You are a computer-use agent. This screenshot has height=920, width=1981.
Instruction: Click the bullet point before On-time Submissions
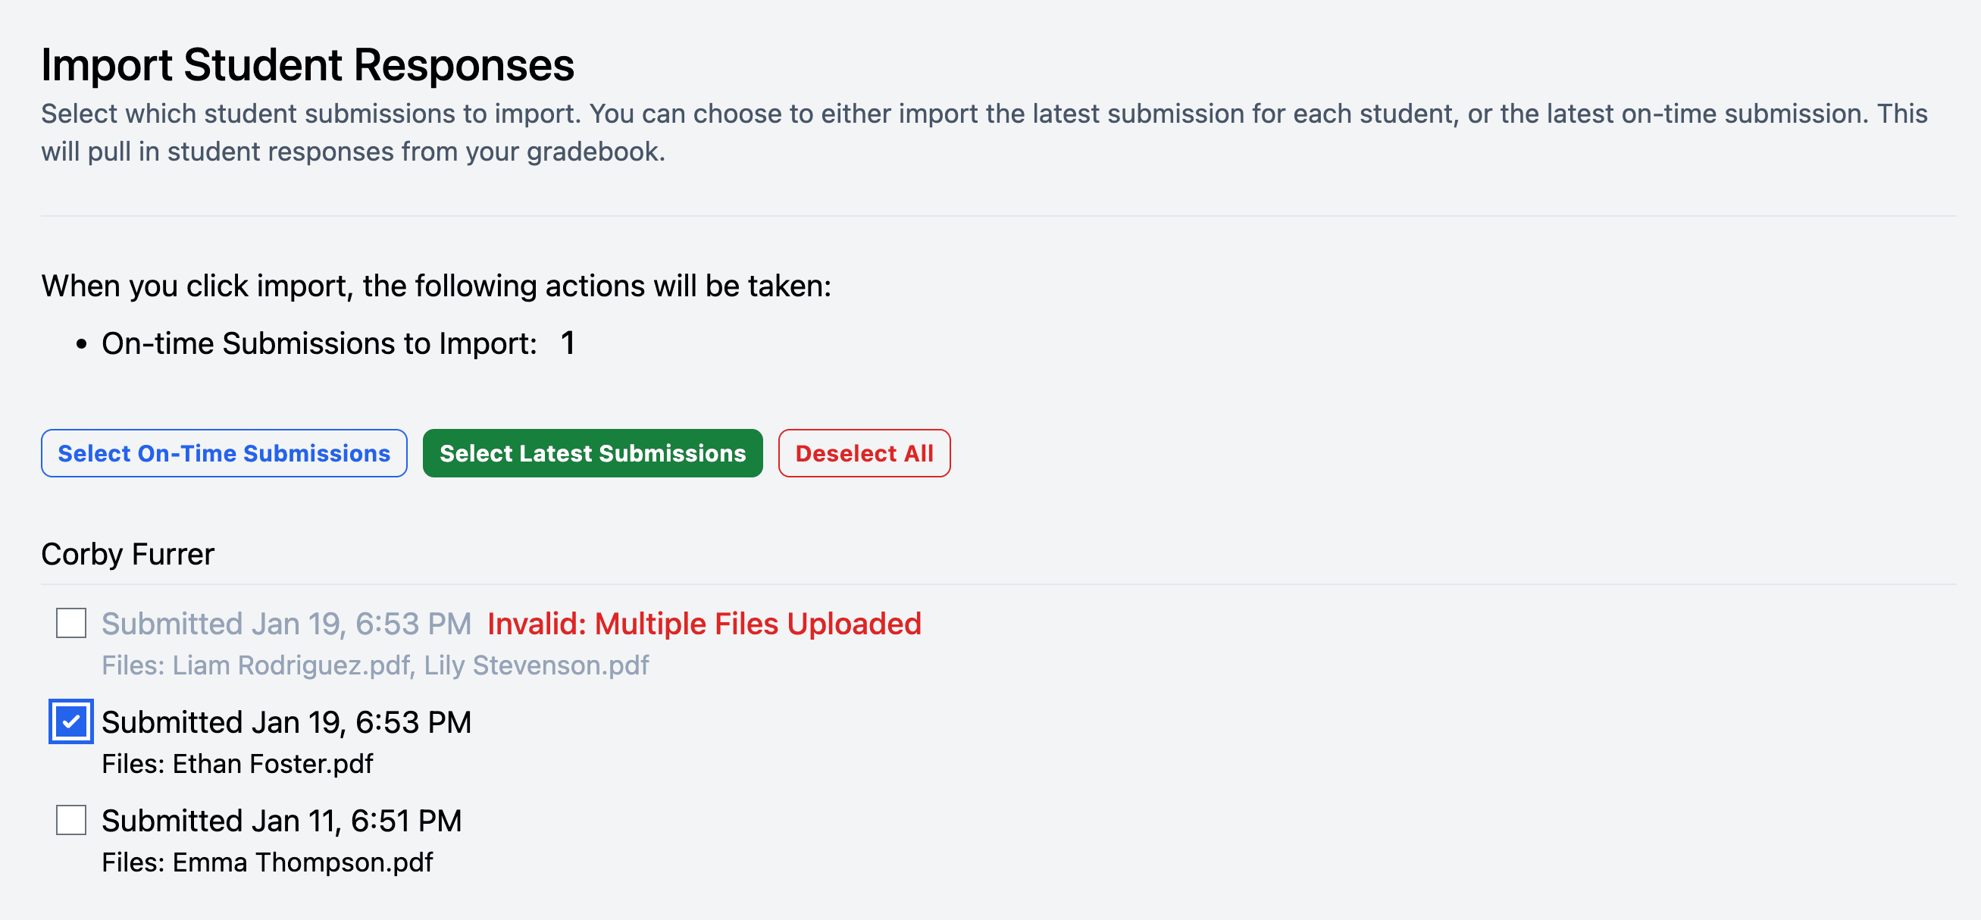click(x=82, y=345)
